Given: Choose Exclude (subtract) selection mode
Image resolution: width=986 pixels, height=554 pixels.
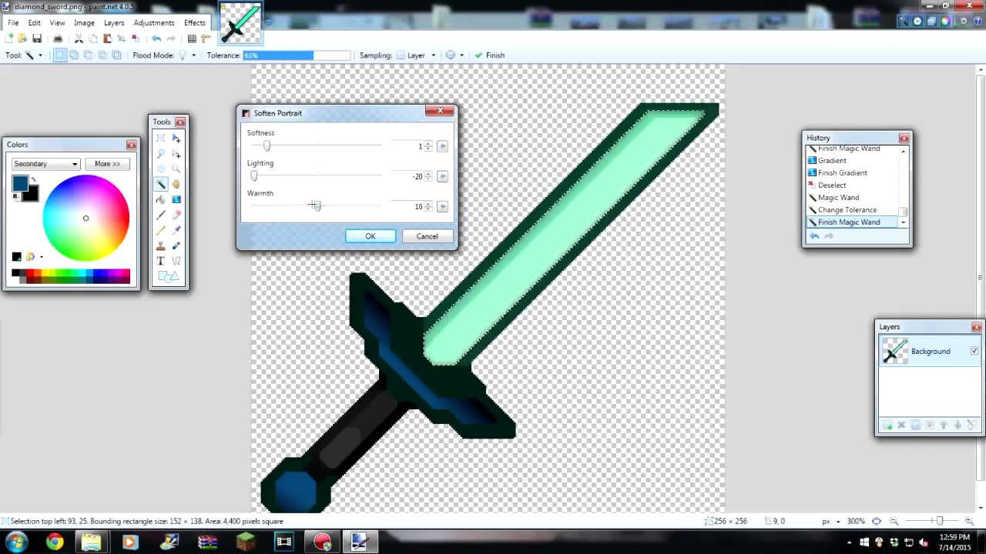Looking at the screenshot, I should (88, 55).
